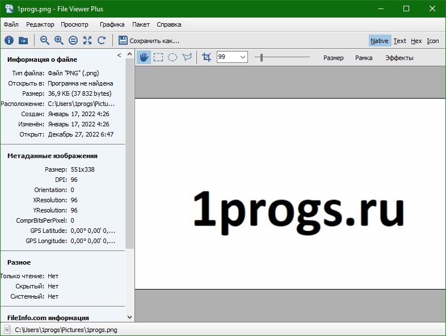
Task: Open the Графика menu
Action: tap(112, 24)
